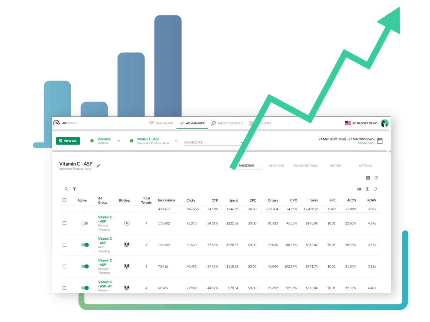
Task: Open the filter funnel icon
Action: point(75,189)
